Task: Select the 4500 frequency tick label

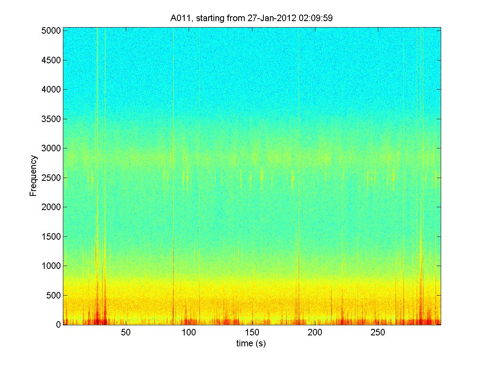Action: tap(51, 60)
